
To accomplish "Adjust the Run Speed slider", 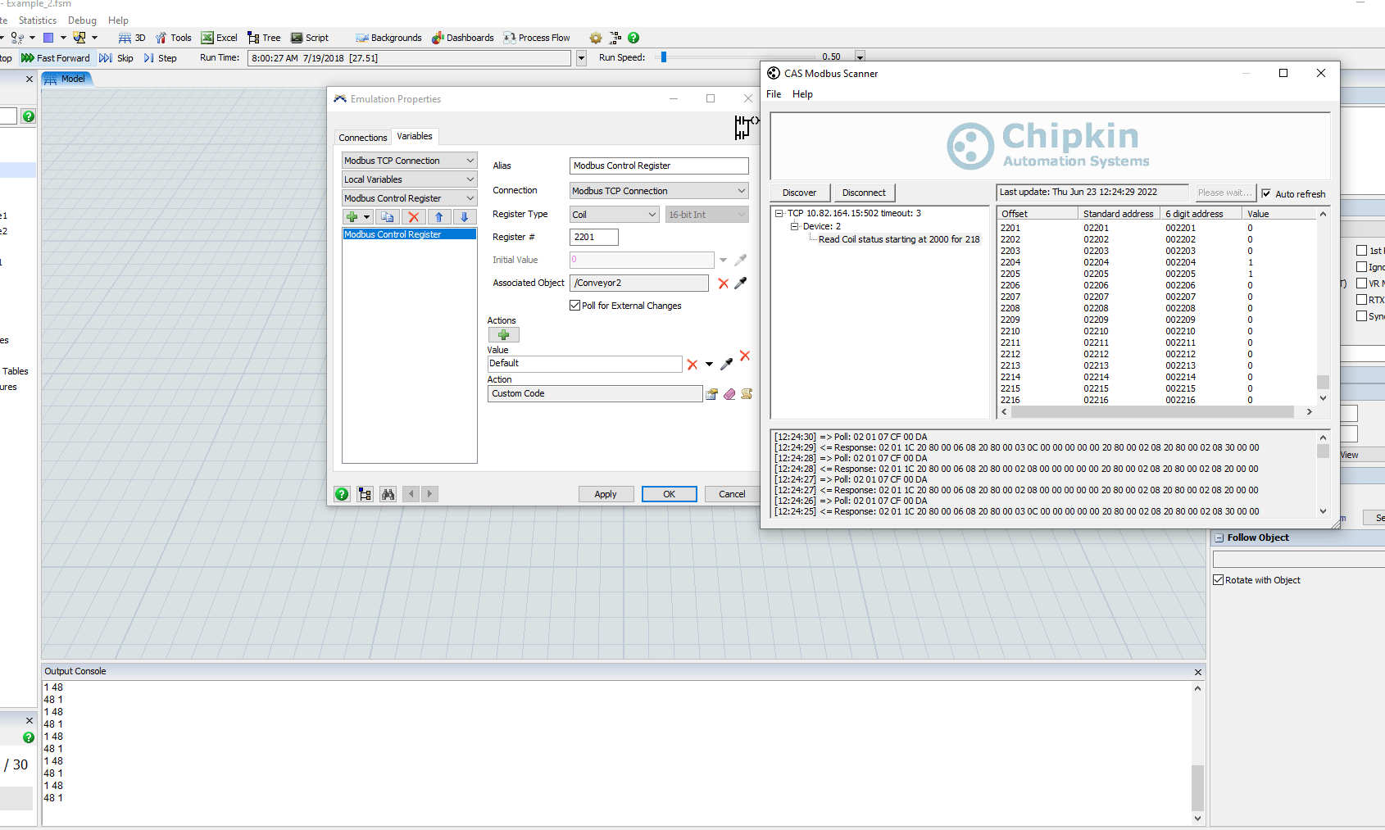I will pyautogui.click(x=665, y=57).
